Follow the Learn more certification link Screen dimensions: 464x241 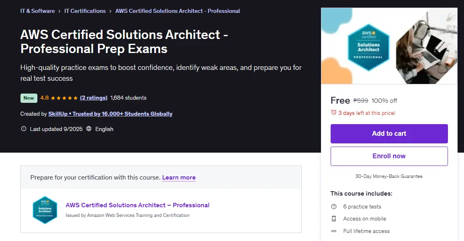coord(179,178)
